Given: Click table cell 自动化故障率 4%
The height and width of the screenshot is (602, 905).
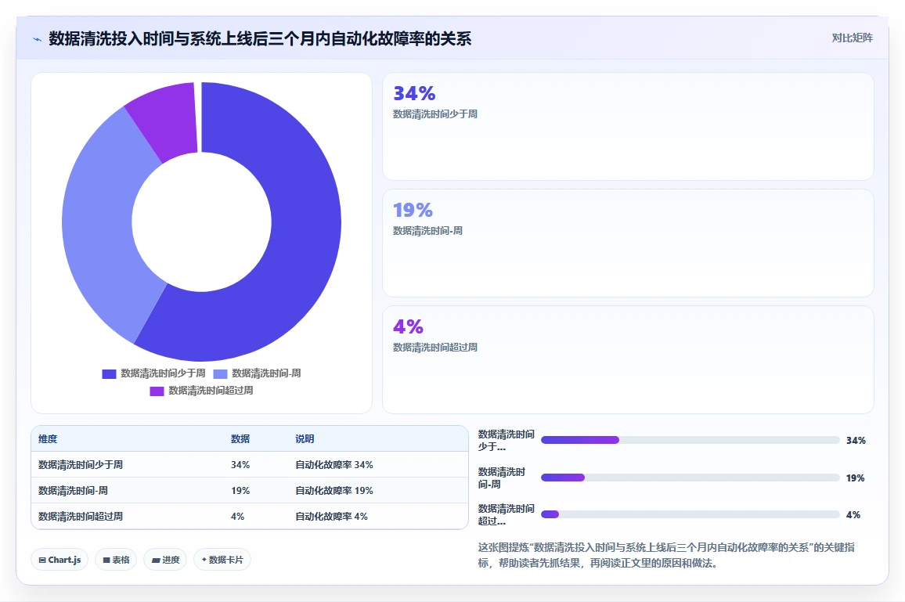Looking at the screenshot, I should point(331,516).
